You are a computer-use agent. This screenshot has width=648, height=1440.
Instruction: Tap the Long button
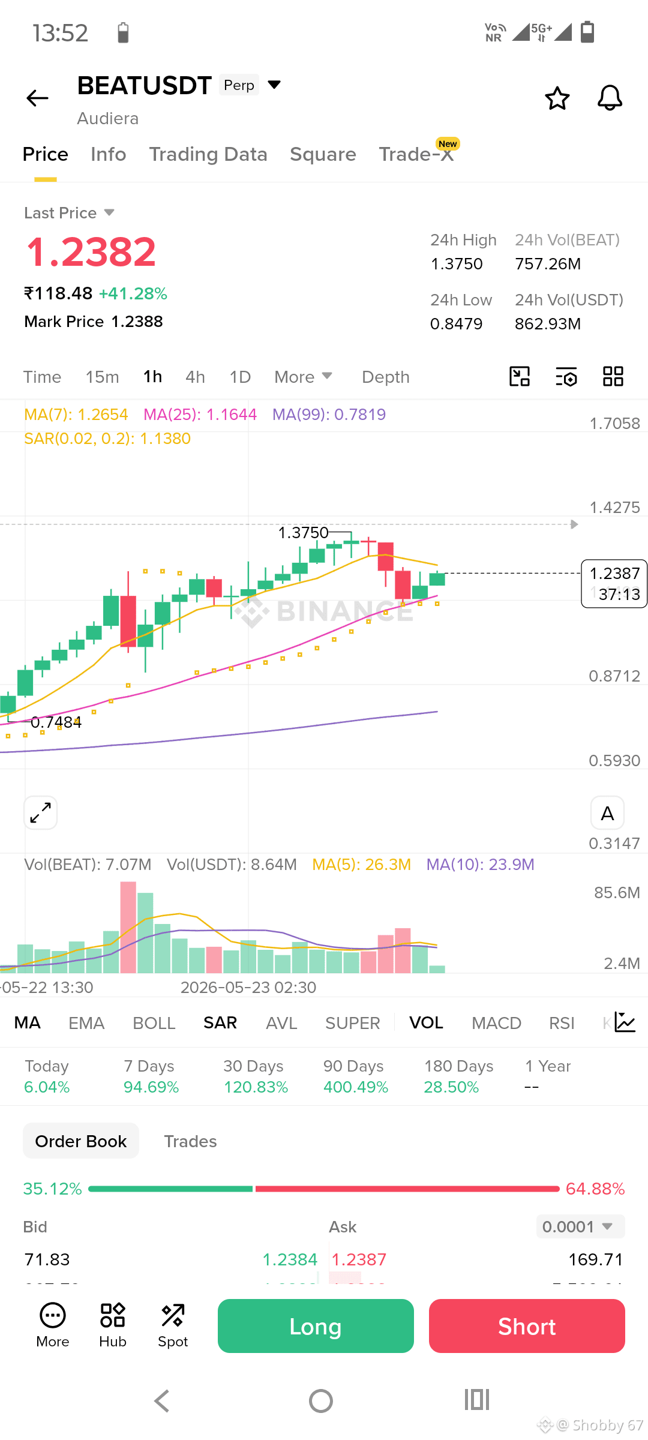click(316, 1326)
